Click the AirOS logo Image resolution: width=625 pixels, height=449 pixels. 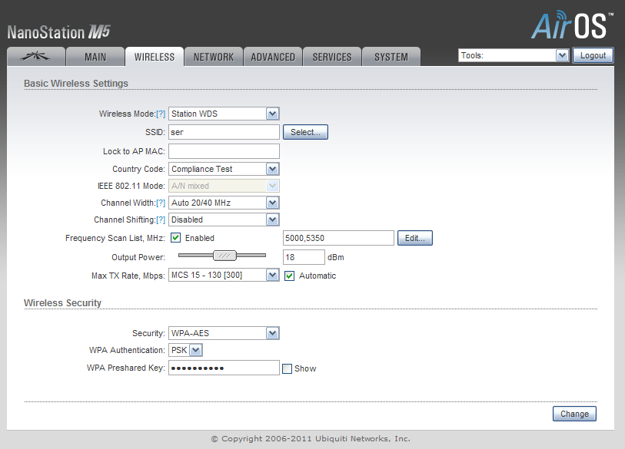[572, 25]
